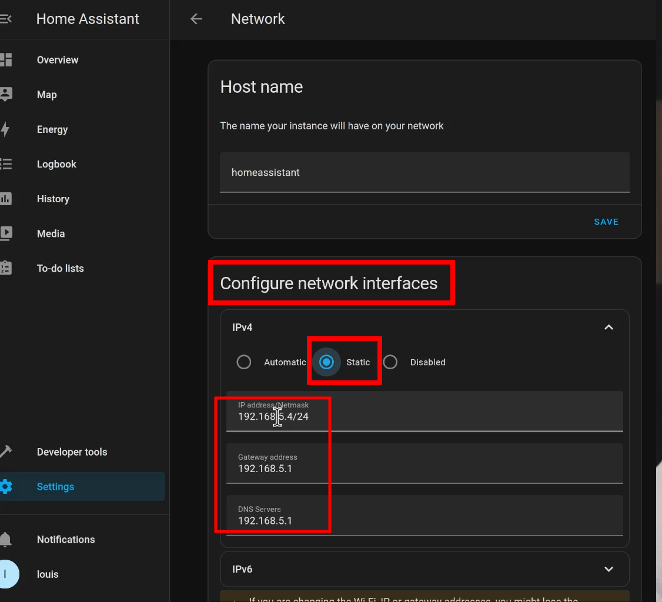Click the Home Assistant title

point(88,19)
